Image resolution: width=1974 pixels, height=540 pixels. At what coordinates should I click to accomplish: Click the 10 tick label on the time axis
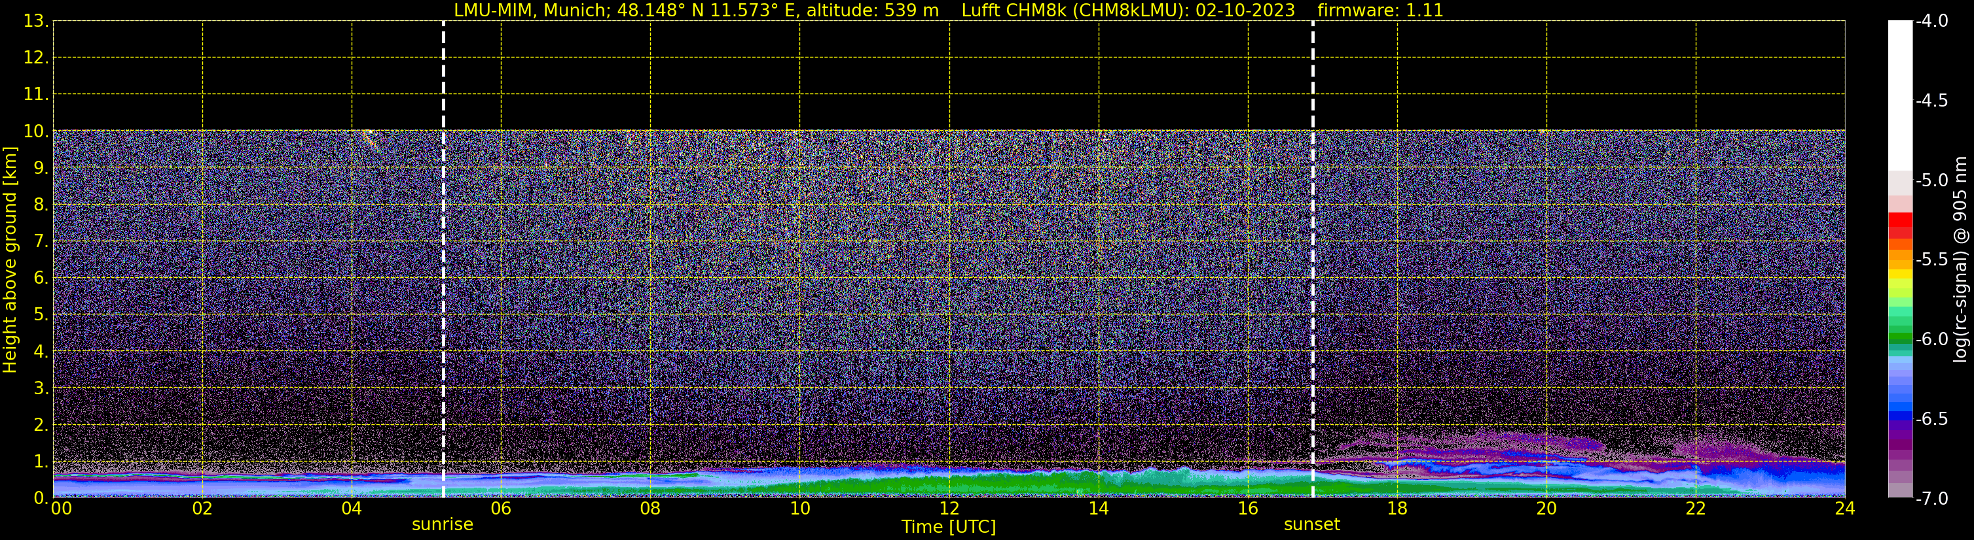(x=800, y=509)
